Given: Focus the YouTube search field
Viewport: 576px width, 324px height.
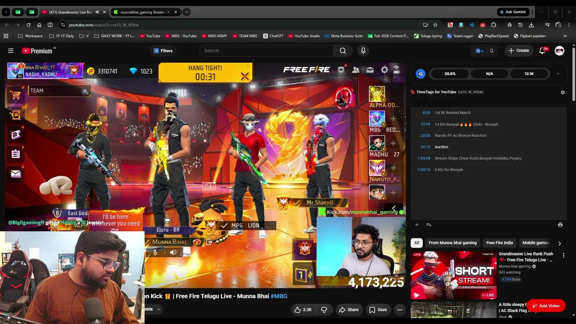Looking at the screenshot, I should 266,51.
